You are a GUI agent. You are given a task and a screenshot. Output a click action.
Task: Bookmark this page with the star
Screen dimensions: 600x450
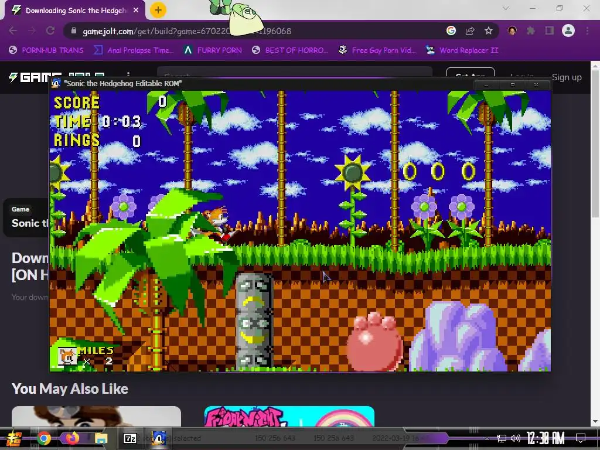coord(489,30)
